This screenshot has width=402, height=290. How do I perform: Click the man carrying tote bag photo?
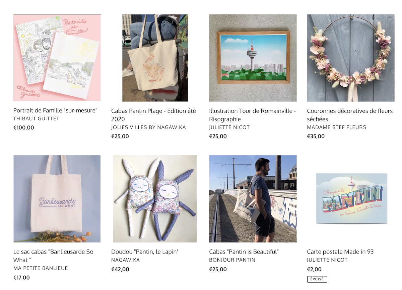[x=253, y=199]
